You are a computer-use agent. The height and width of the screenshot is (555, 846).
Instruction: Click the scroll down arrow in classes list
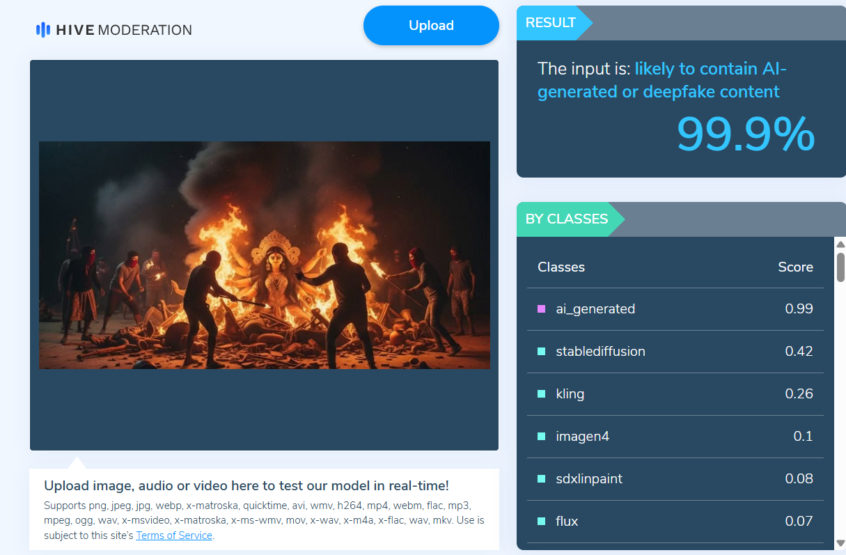(x=840, y=542)
